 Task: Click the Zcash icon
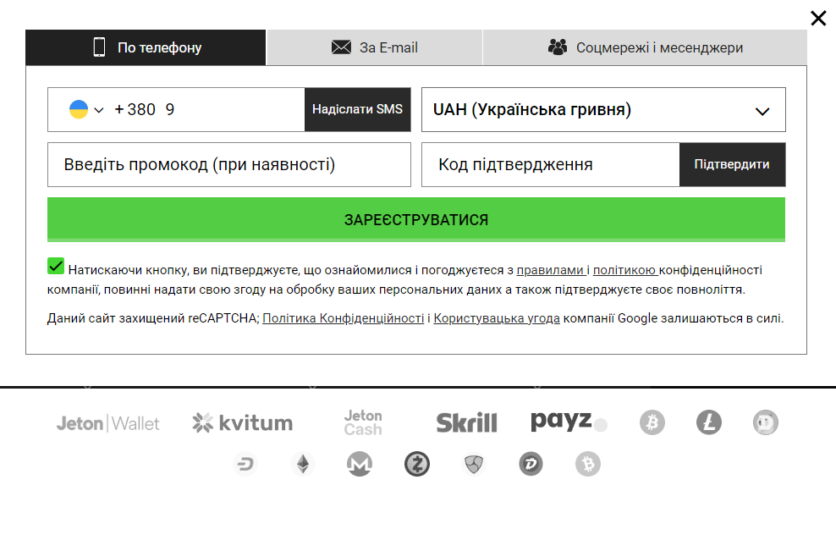click(x=417, y=464)
